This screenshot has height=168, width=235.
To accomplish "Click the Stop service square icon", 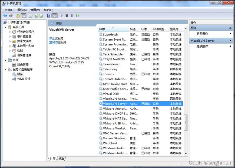I will pos(67,16).
